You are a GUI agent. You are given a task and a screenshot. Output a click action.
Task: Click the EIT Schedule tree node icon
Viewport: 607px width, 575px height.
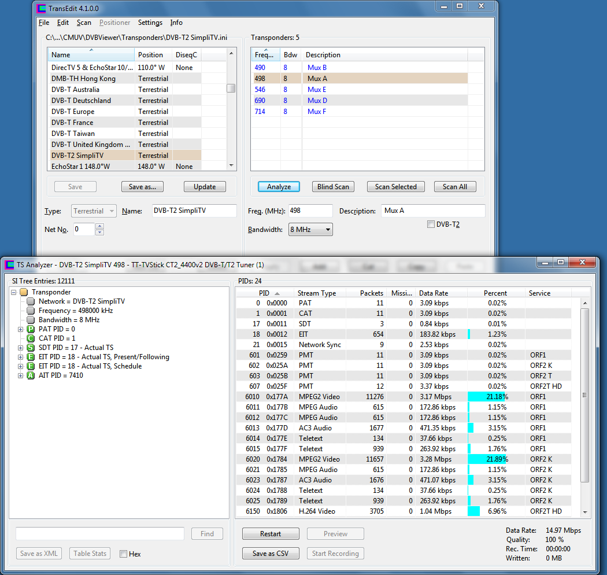click(31, 366)
